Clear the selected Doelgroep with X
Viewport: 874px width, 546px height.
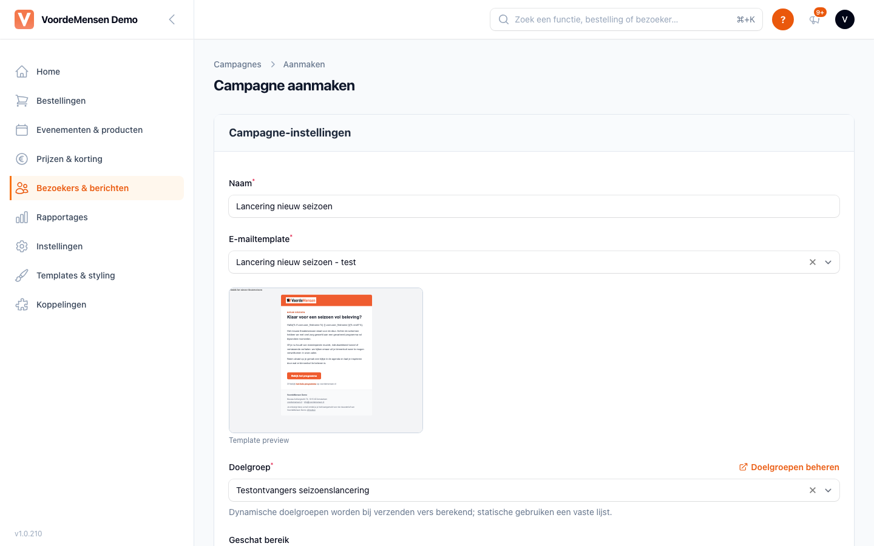(x=813, y=490)
